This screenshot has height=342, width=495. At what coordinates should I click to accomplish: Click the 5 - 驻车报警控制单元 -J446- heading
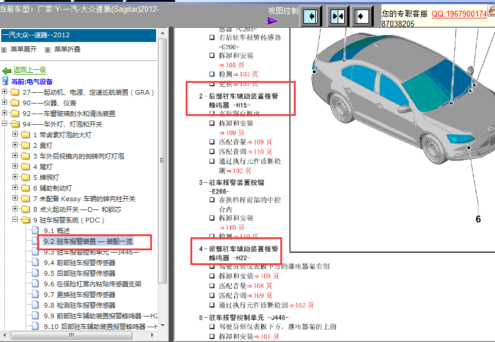244,317
